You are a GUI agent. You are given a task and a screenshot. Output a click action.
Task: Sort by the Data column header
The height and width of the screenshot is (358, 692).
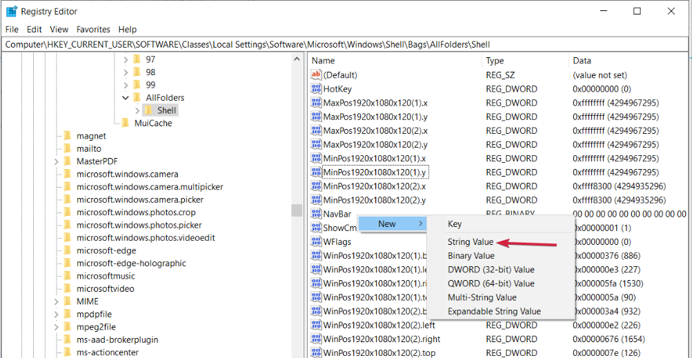(630, 61)
